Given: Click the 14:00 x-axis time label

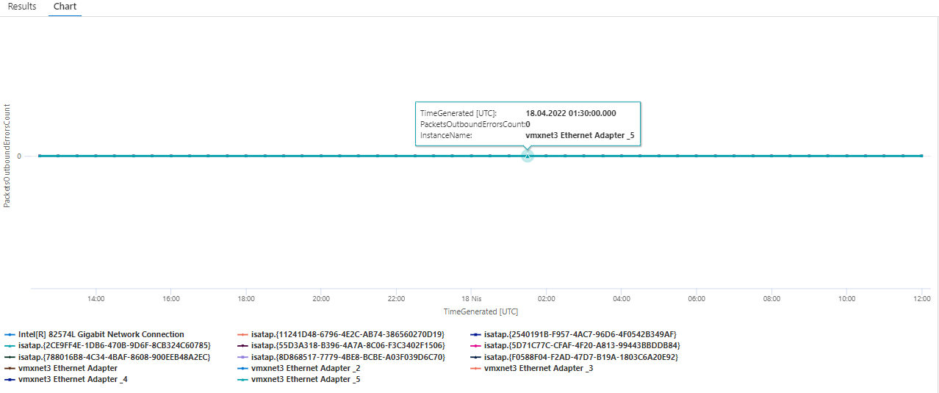Looking at the screenshot, I should (96, 299).
